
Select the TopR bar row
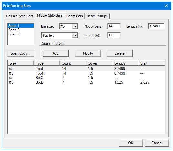point(86,73)
